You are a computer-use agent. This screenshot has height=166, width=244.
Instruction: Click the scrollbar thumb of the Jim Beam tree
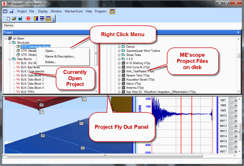(x=96, y=53)
